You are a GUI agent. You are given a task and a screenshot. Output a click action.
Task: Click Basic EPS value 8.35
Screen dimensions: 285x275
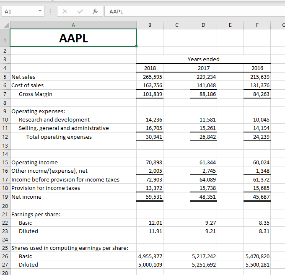click(257, 223)
